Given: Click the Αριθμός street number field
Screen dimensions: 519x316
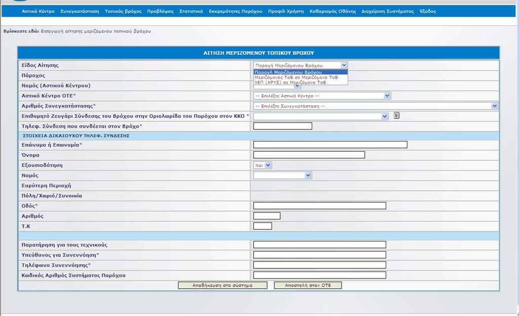Looking at the screenshot, I should [267, 216].
